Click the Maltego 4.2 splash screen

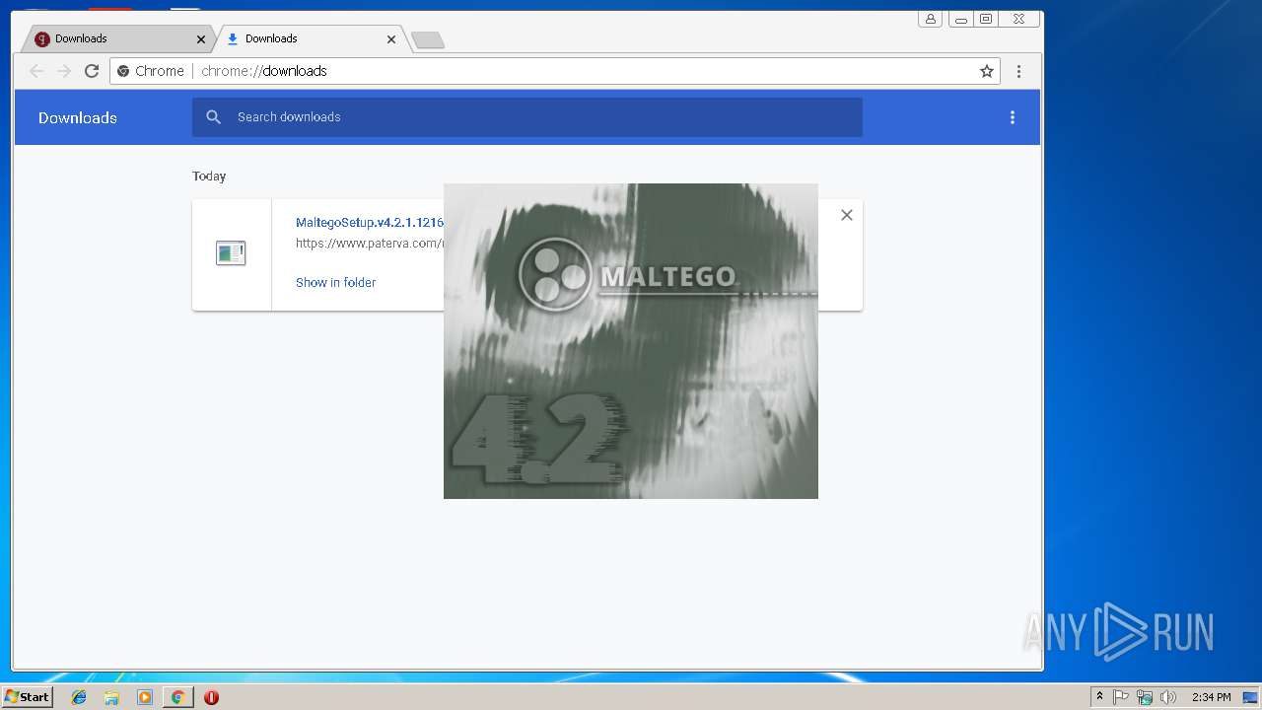(631, 341)
